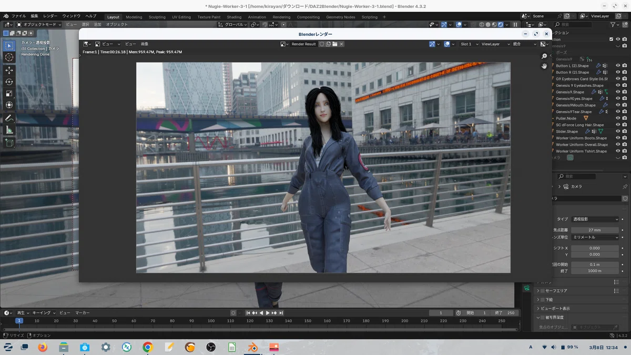Screen dimensions: 631x355
Task: Click the pan hand icon in render view
Action: [544, 66]
